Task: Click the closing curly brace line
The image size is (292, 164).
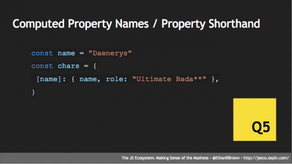Action: point(33,92)
